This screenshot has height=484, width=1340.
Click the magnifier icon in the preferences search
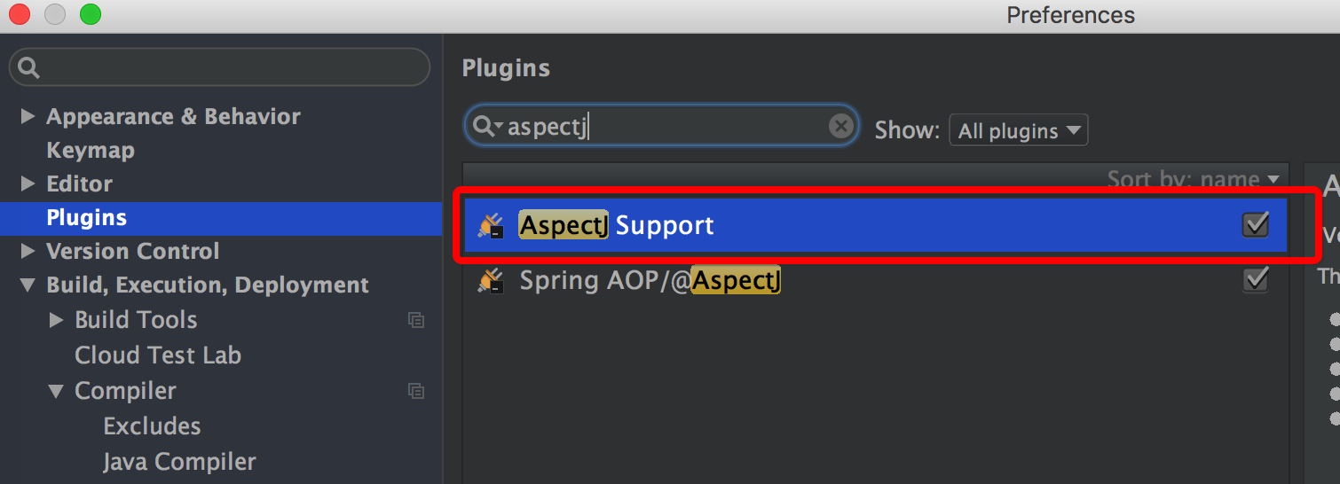click(x=28, y=67)
